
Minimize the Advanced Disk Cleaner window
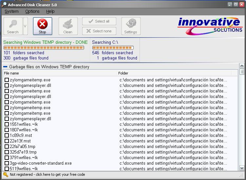coord(230,4)
